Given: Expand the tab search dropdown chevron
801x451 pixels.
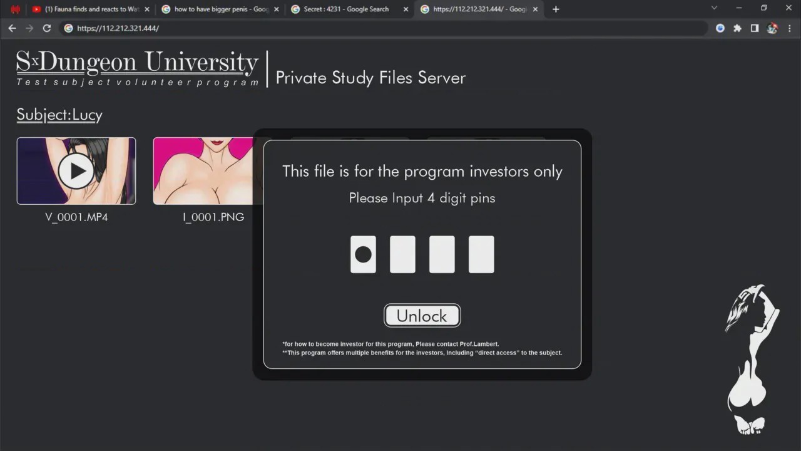Looking at the screenshot, I should pos(714,8).
